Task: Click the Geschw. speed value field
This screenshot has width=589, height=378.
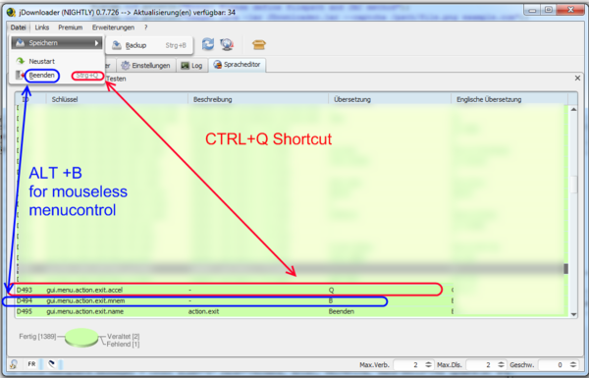Action: 554,364
